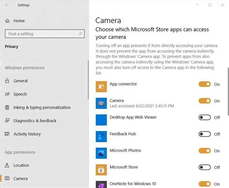This screenshot has height=188, width=229.
Task: Close the Settings window
Action: pyautogui.click(x=223, y=5)
